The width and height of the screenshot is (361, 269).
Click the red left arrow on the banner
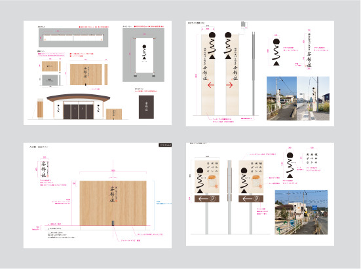[x=211, y=85]
